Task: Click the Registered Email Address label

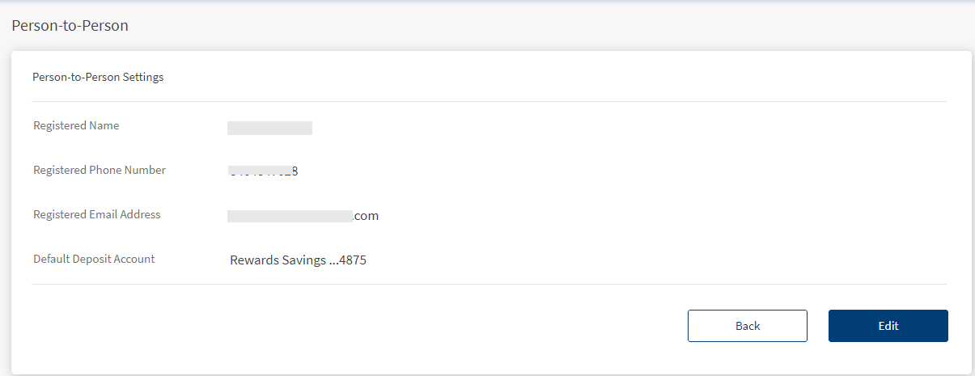Action: pyautogui.click(x=97, y=214)
